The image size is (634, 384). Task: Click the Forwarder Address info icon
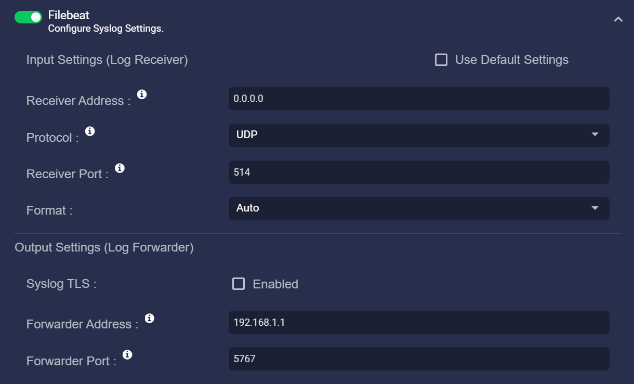coord(150,318)
